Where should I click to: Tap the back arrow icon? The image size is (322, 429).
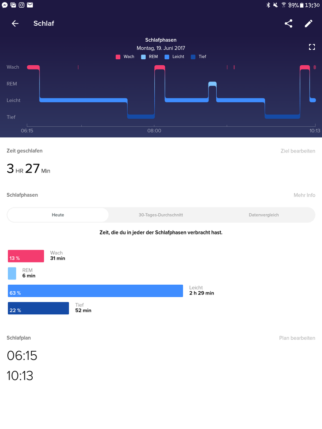[x=15, y=24]
